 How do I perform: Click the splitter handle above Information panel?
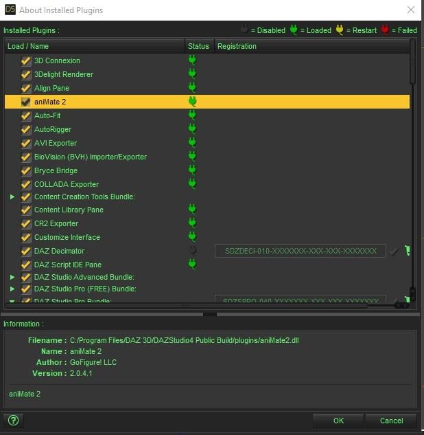click(x=210, y=314)
